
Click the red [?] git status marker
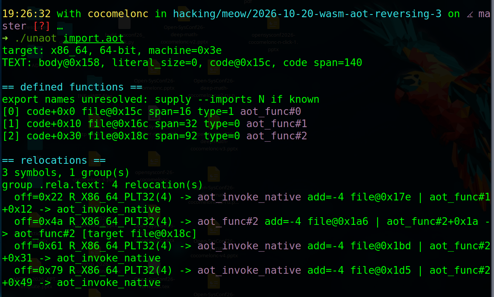point(42,26)
